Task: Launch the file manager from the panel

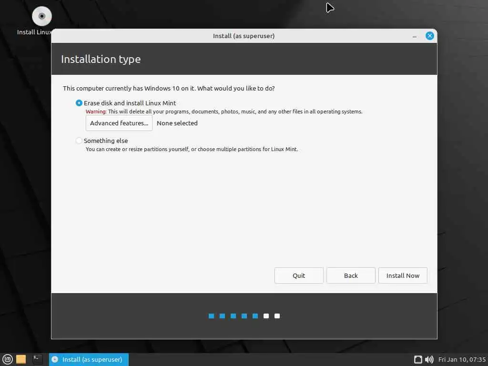Action: tap(21, 359)
